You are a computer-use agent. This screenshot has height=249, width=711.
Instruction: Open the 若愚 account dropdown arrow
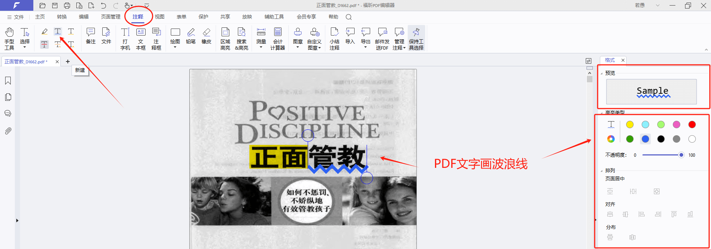coord(658,6)
